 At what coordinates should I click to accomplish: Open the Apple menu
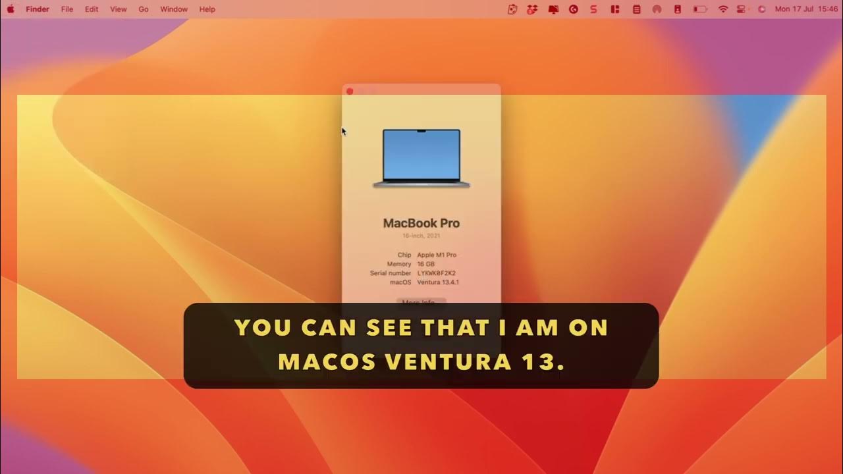point(11,9)
